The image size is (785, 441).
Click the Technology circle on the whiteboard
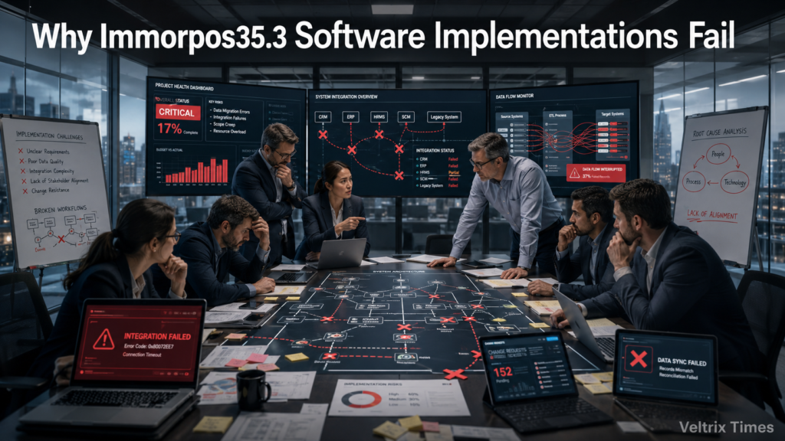[x=734, y=182]
